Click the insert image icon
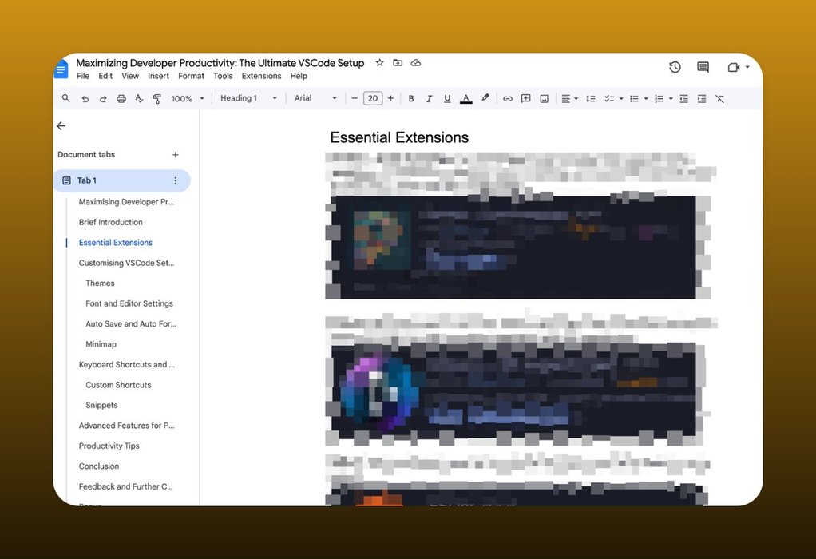 [x=544, y=98]
